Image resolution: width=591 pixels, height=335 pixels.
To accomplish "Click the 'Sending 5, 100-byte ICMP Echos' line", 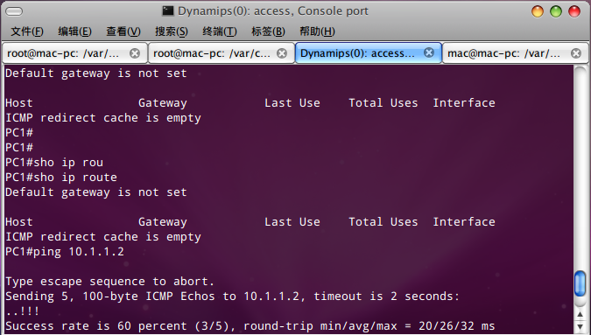I will (x=232, y=297).
